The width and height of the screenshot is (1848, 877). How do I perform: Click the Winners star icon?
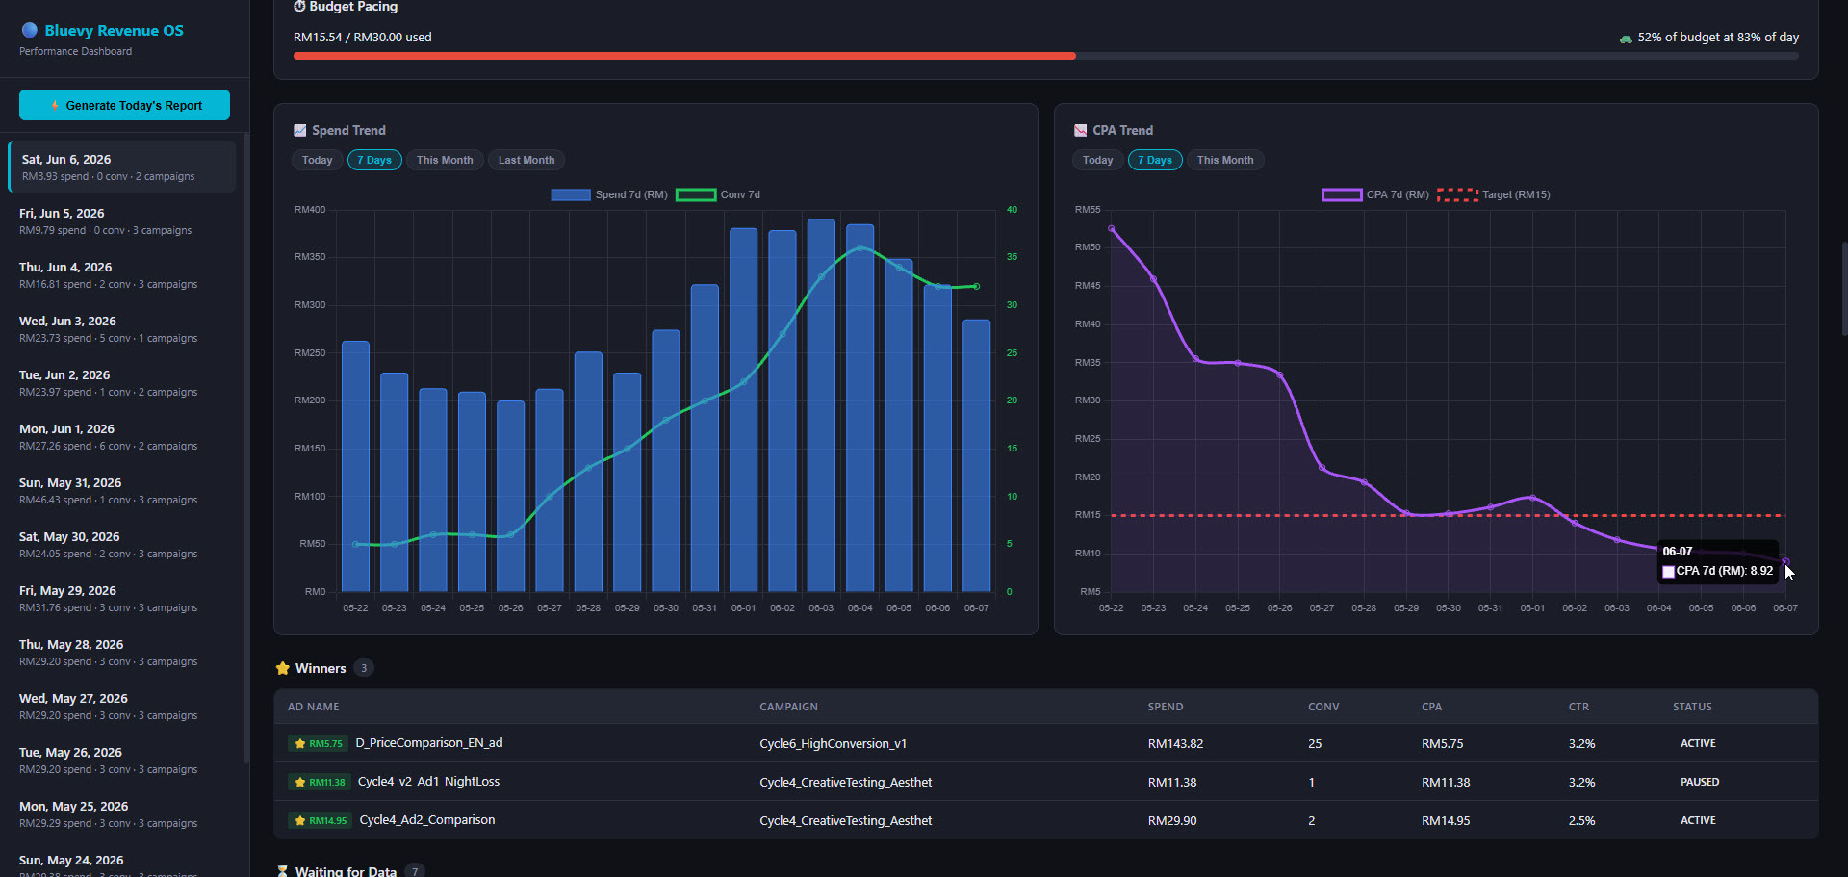click(283, 668)
